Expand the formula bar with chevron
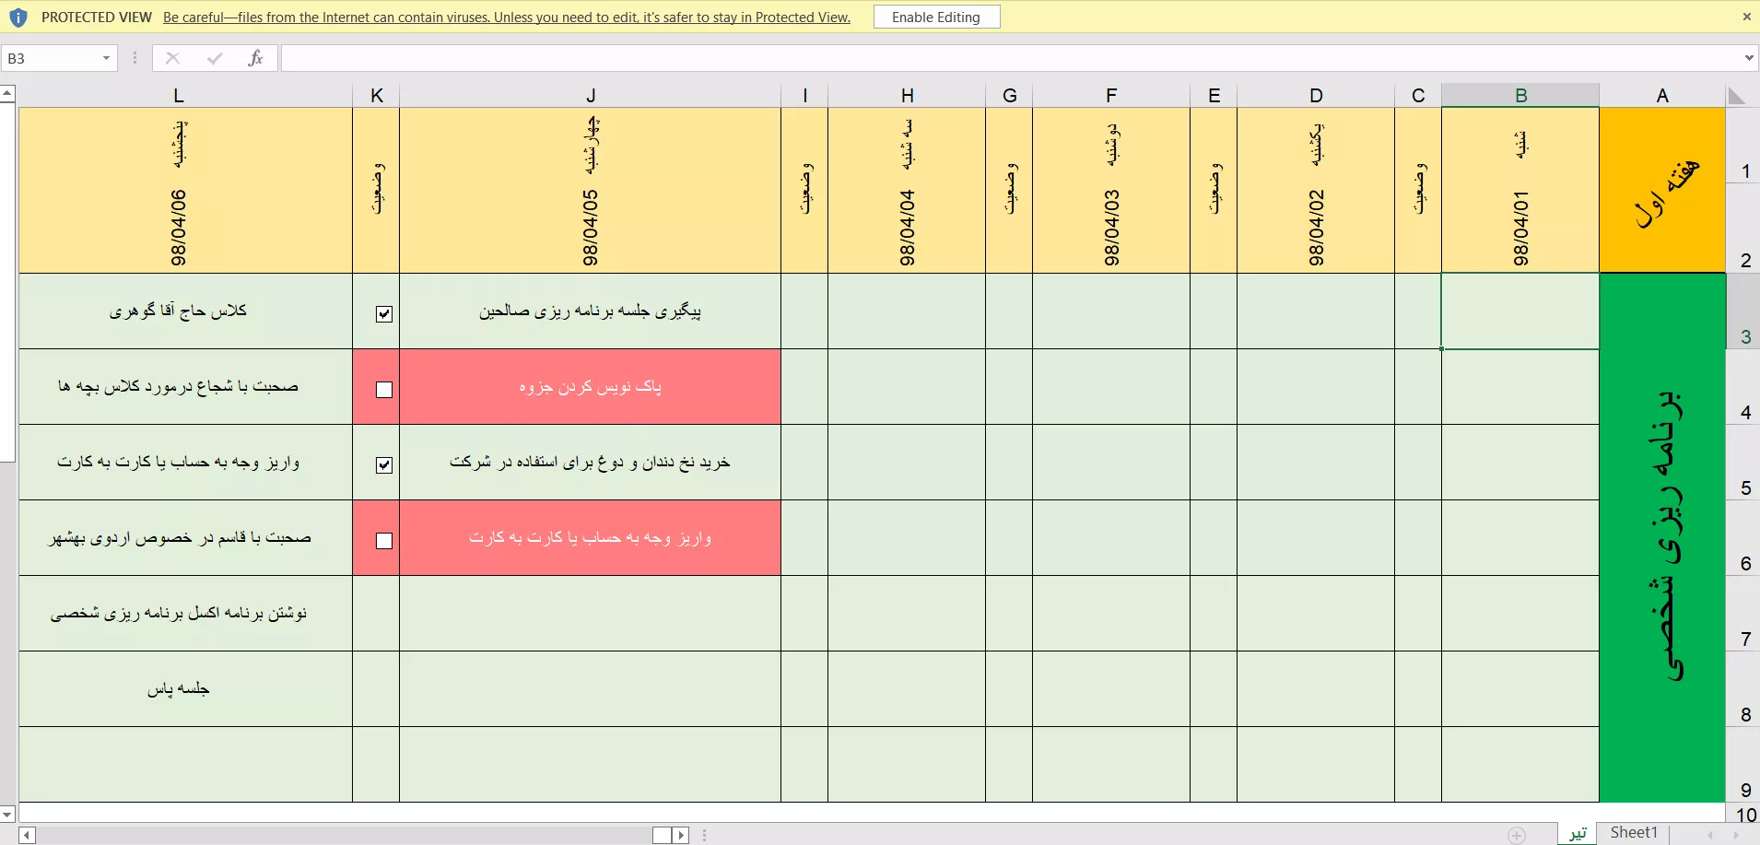1760x845 pixels. (x=1748, y=58)
